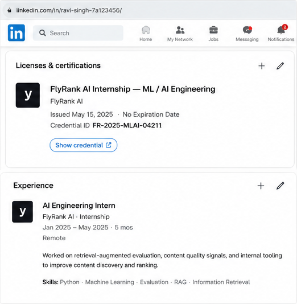Click the "Licenses & certifications" heading

pos(58,65)
